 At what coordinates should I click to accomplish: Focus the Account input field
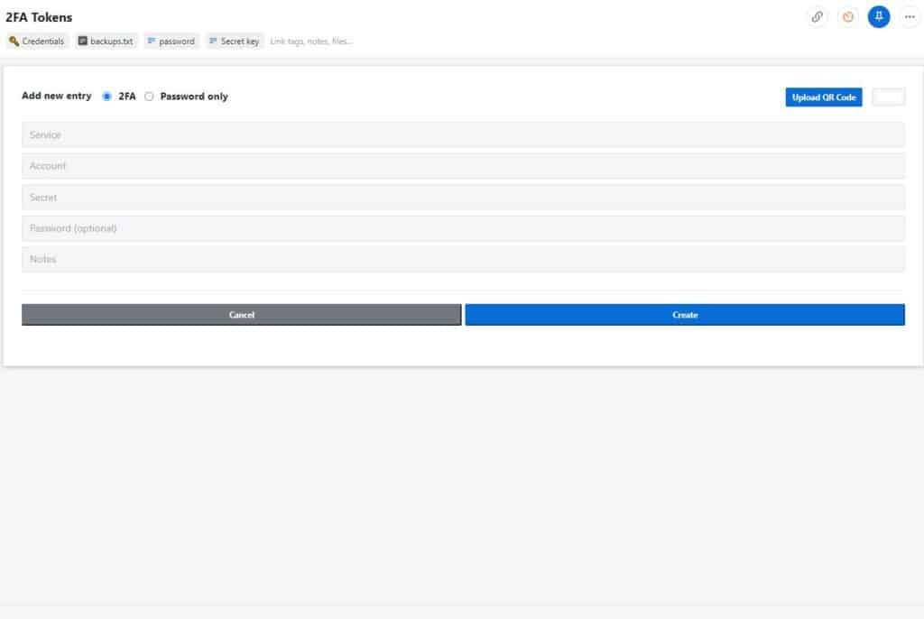(x=463, y=166)
